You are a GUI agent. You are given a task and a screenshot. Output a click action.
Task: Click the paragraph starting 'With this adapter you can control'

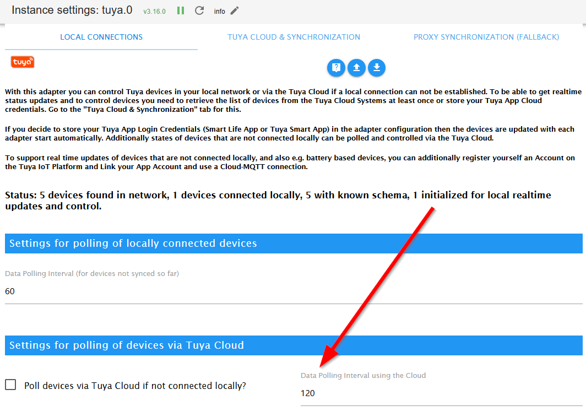click(293, 101)
